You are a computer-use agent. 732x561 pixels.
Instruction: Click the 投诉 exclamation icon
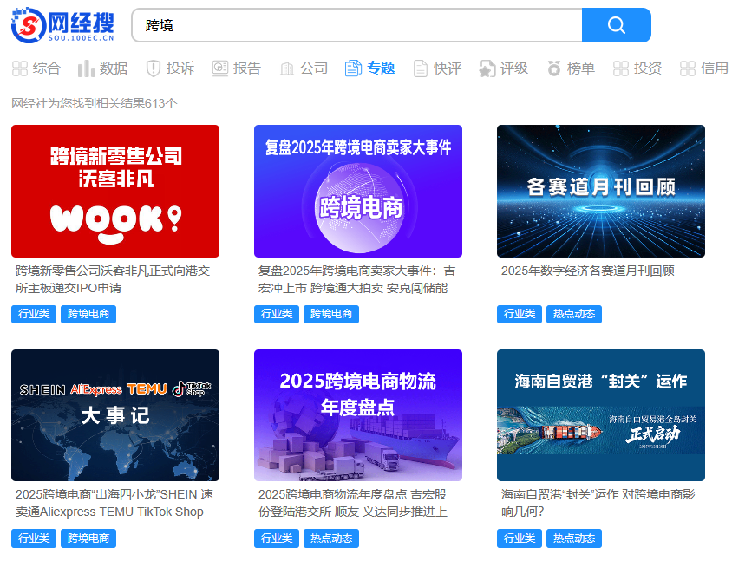pyautogui.click(x=154, y=68)
